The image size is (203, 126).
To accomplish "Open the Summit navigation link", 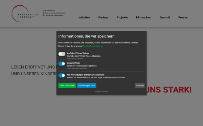I will click(x=165, y=17).
